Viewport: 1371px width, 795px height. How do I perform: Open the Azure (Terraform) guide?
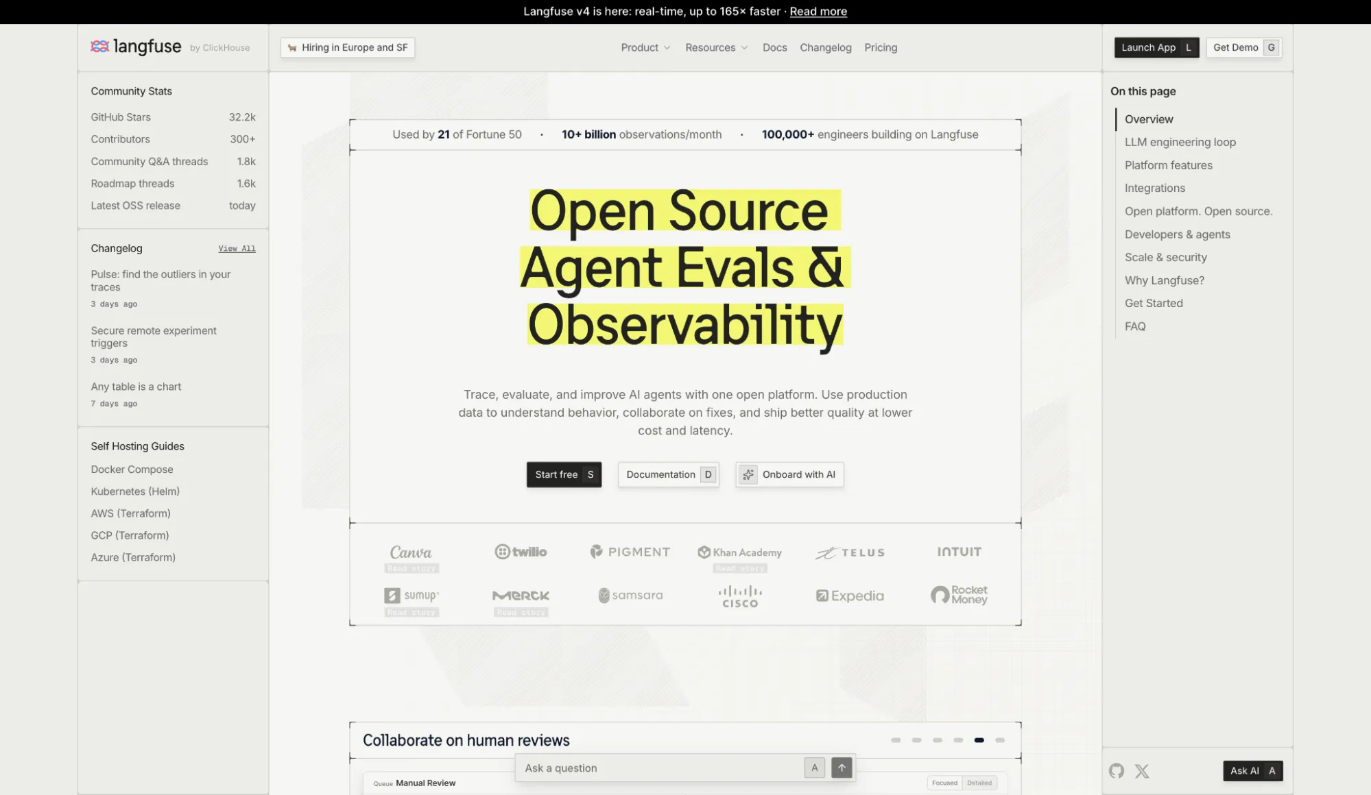(x=133, y=557)
